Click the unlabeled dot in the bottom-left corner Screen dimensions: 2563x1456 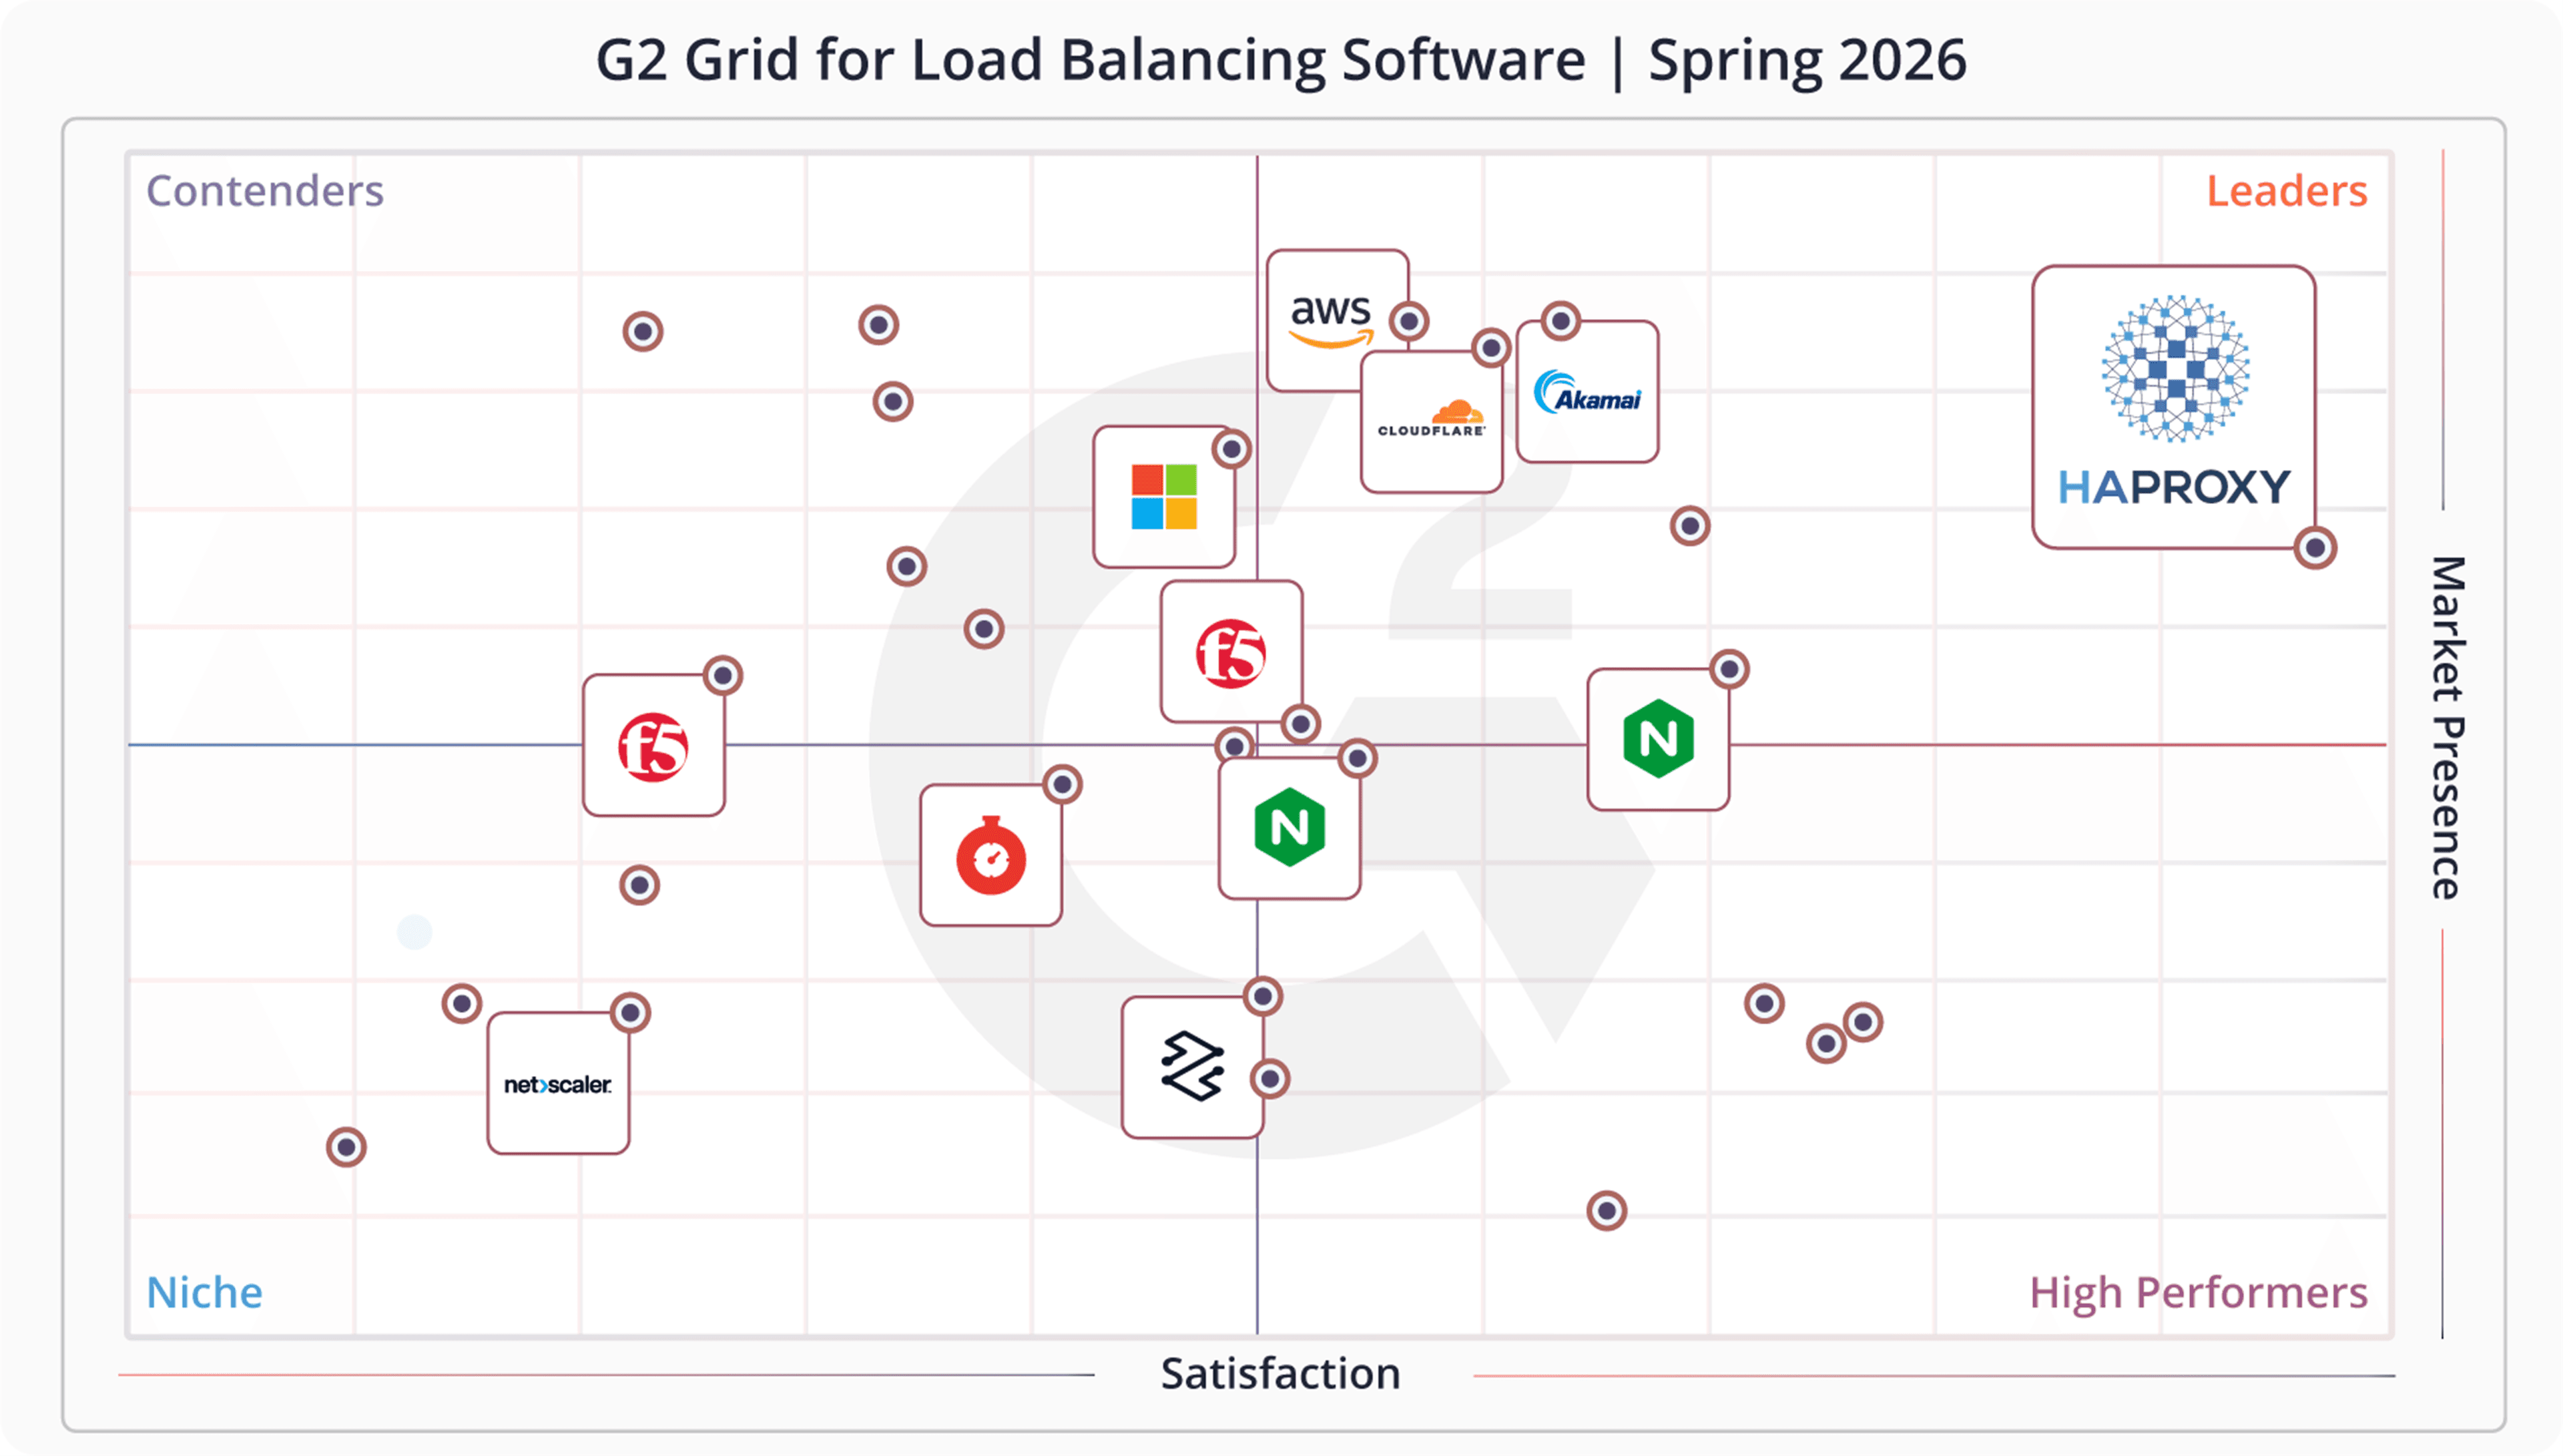[345, 1148]
